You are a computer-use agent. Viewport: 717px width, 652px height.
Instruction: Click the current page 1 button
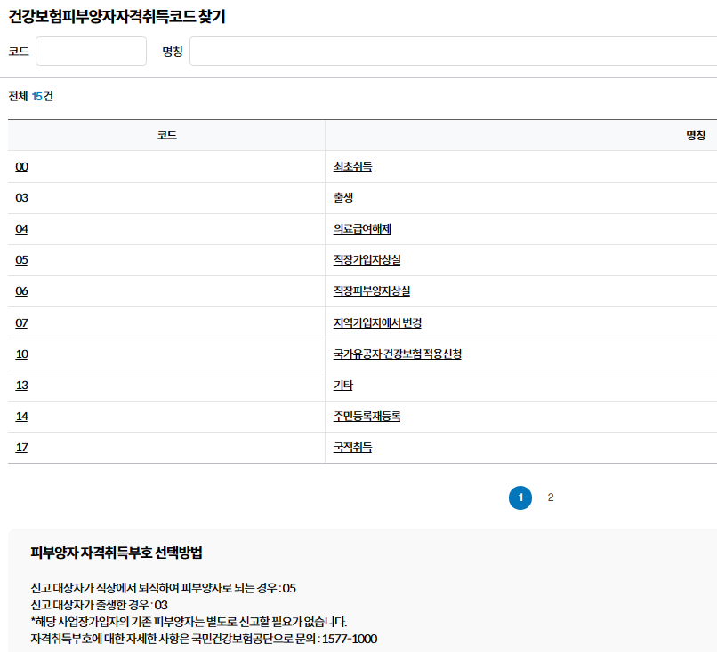(x=520, y=497)
